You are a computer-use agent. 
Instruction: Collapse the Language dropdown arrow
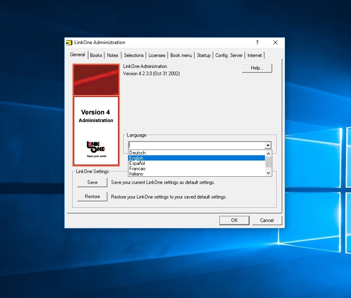[x=268, y=146]
